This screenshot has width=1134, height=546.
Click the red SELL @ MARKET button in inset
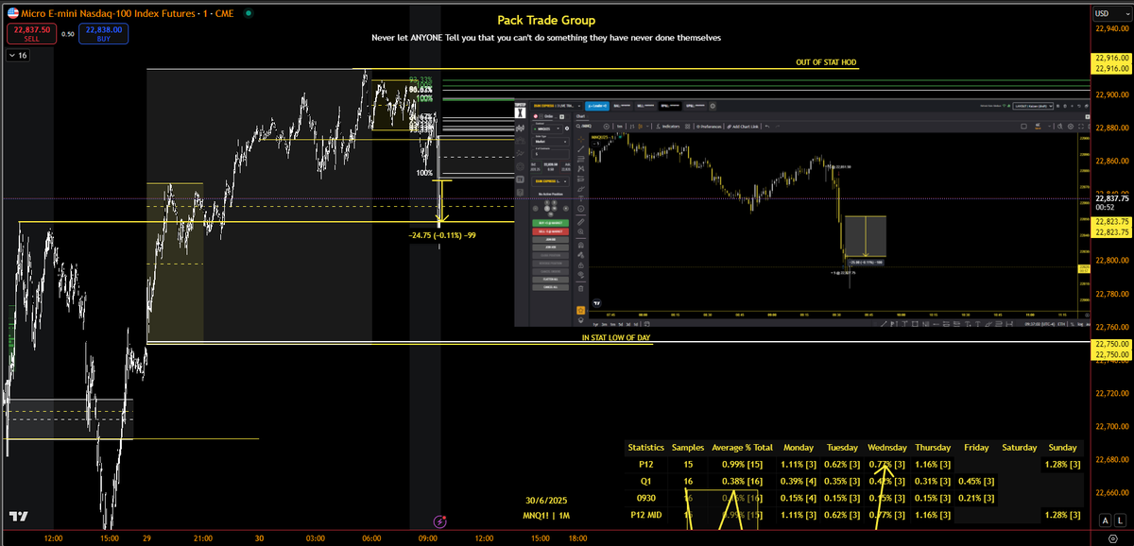551,230
